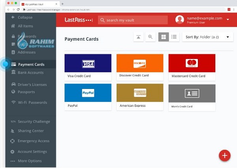Screen dimensions: 237x168
Task: Click the address book icon beside Addresses
Action: pos(13,52)
